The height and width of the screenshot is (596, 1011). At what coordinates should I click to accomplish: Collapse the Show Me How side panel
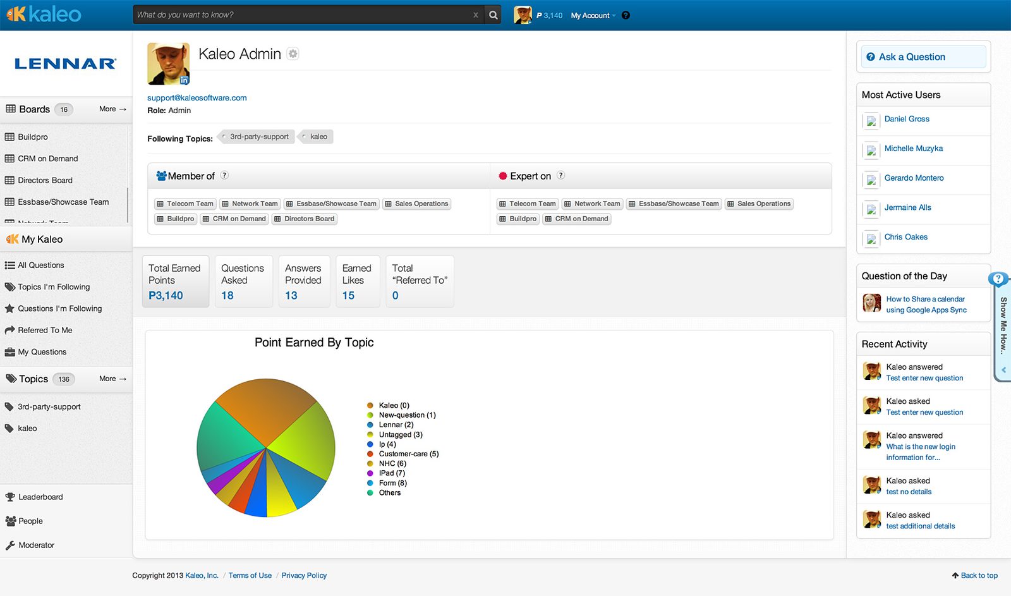pos(1003,370)
